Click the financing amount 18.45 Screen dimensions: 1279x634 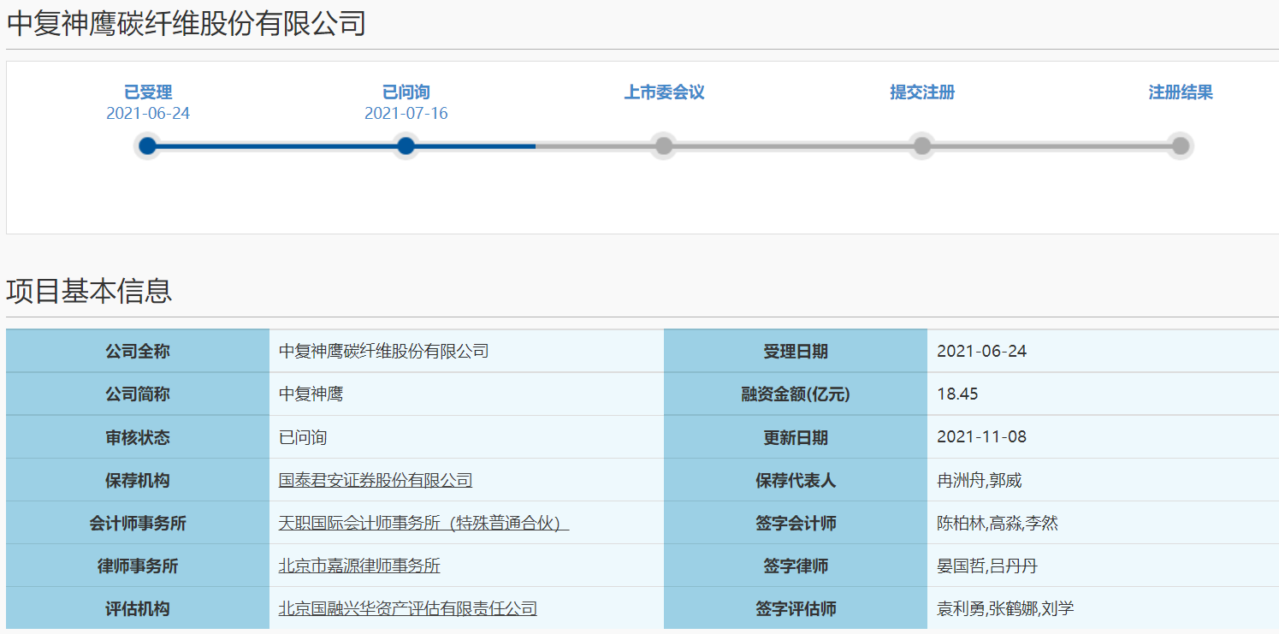pos(957,394)
